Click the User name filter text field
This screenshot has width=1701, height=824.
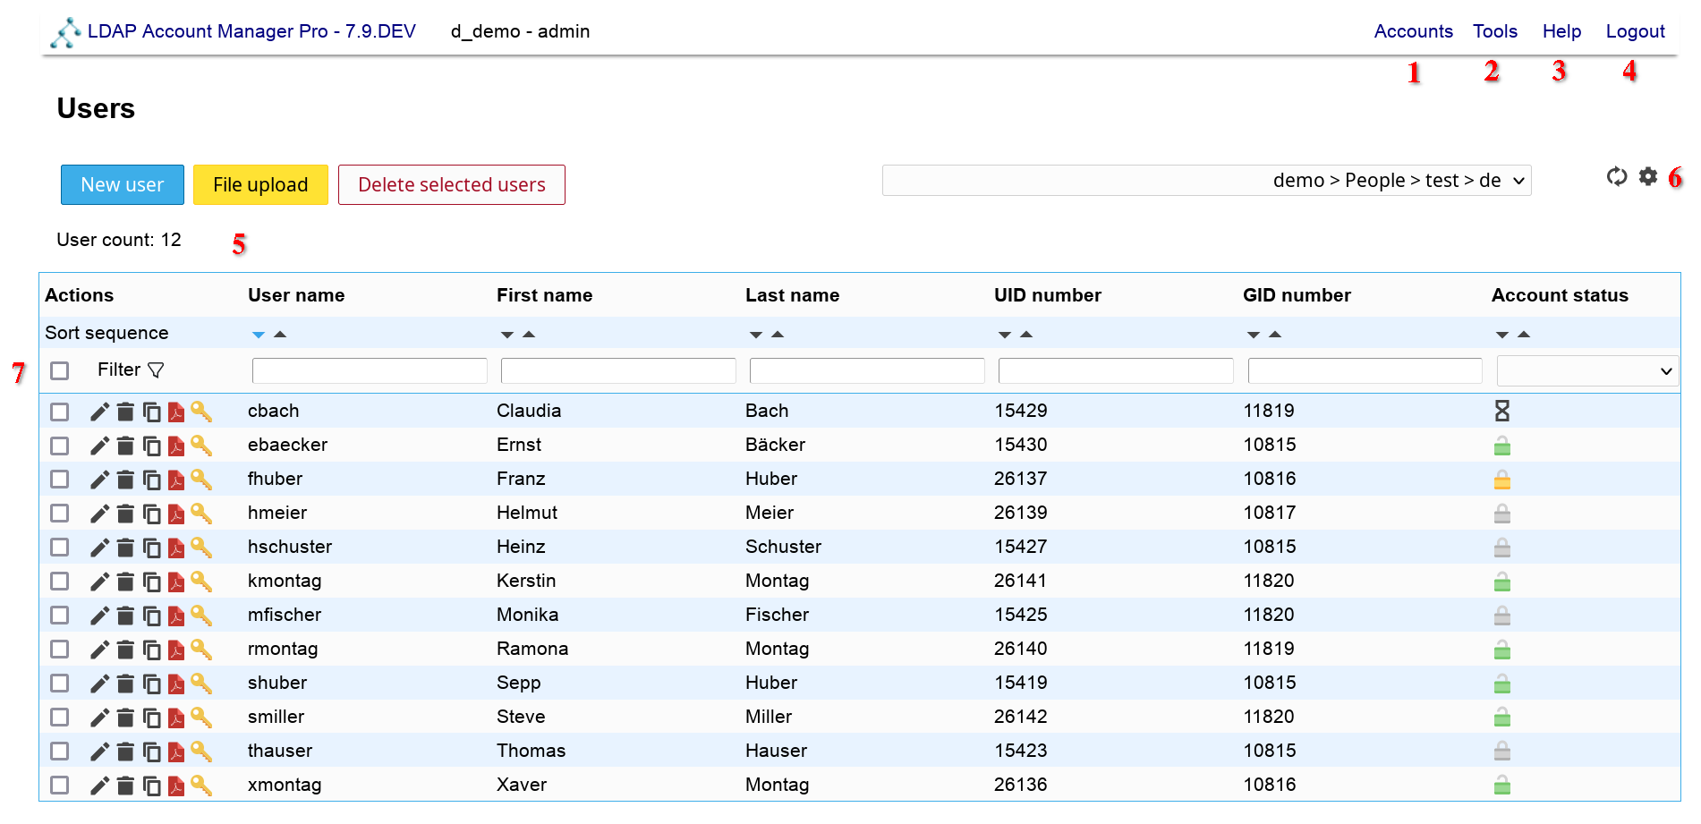coord(370,371)
